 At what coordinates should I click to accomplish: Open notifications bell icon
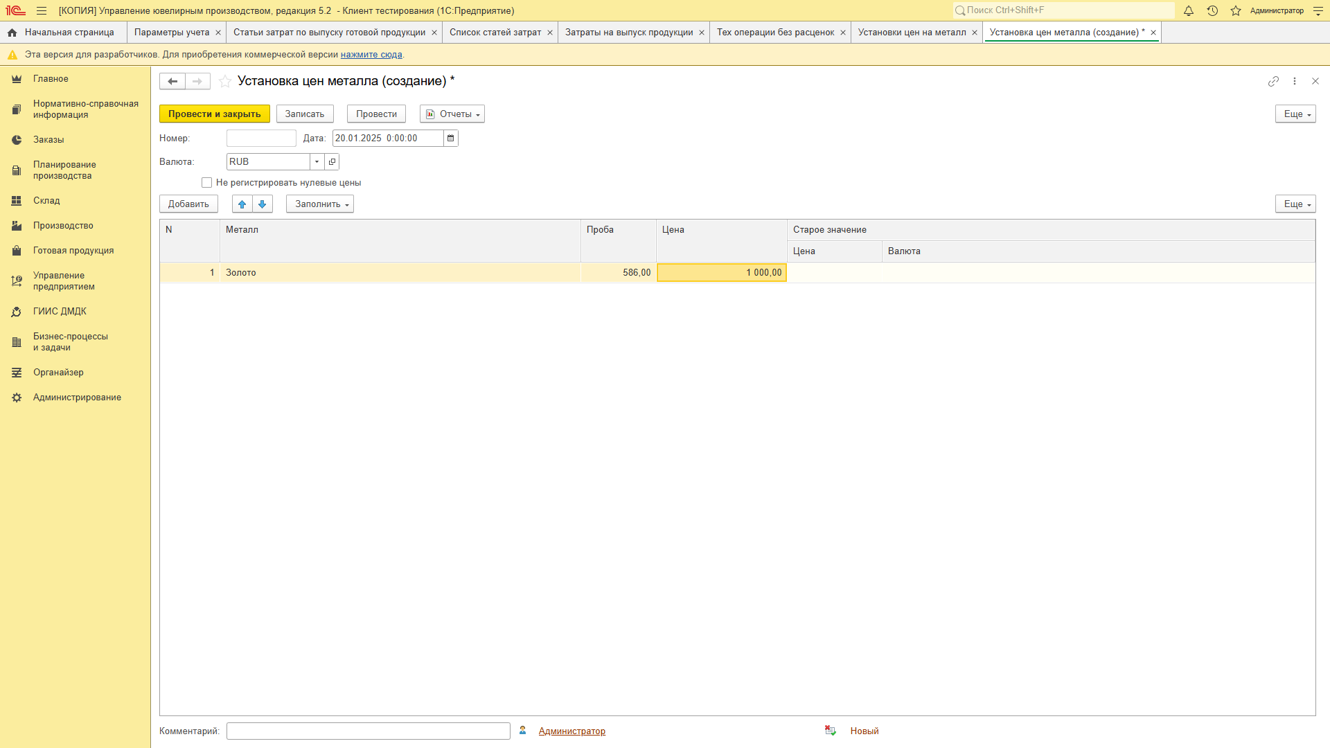(1189, 10)
